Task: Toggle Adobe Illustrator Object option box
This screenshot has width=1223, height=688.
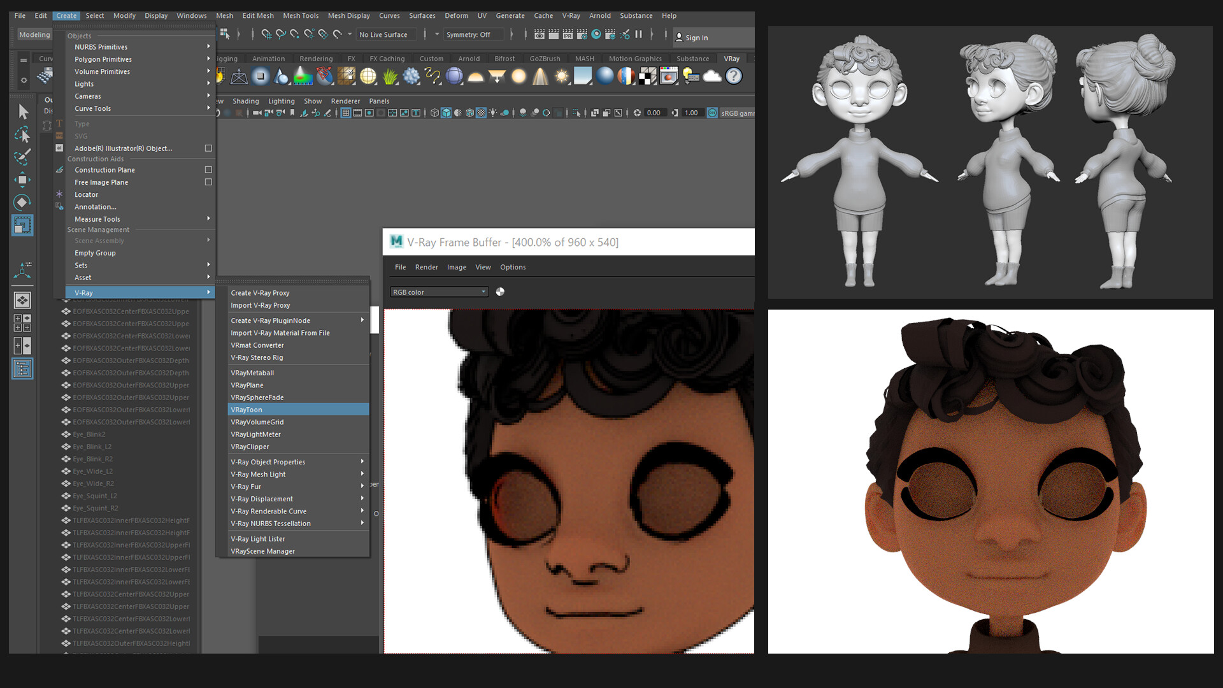Action: 208,148
